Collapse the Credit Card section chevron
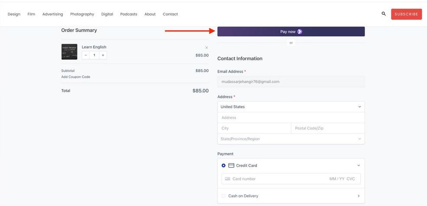Image resolution: width=427 pixels, height=206 pixels. 359,165
